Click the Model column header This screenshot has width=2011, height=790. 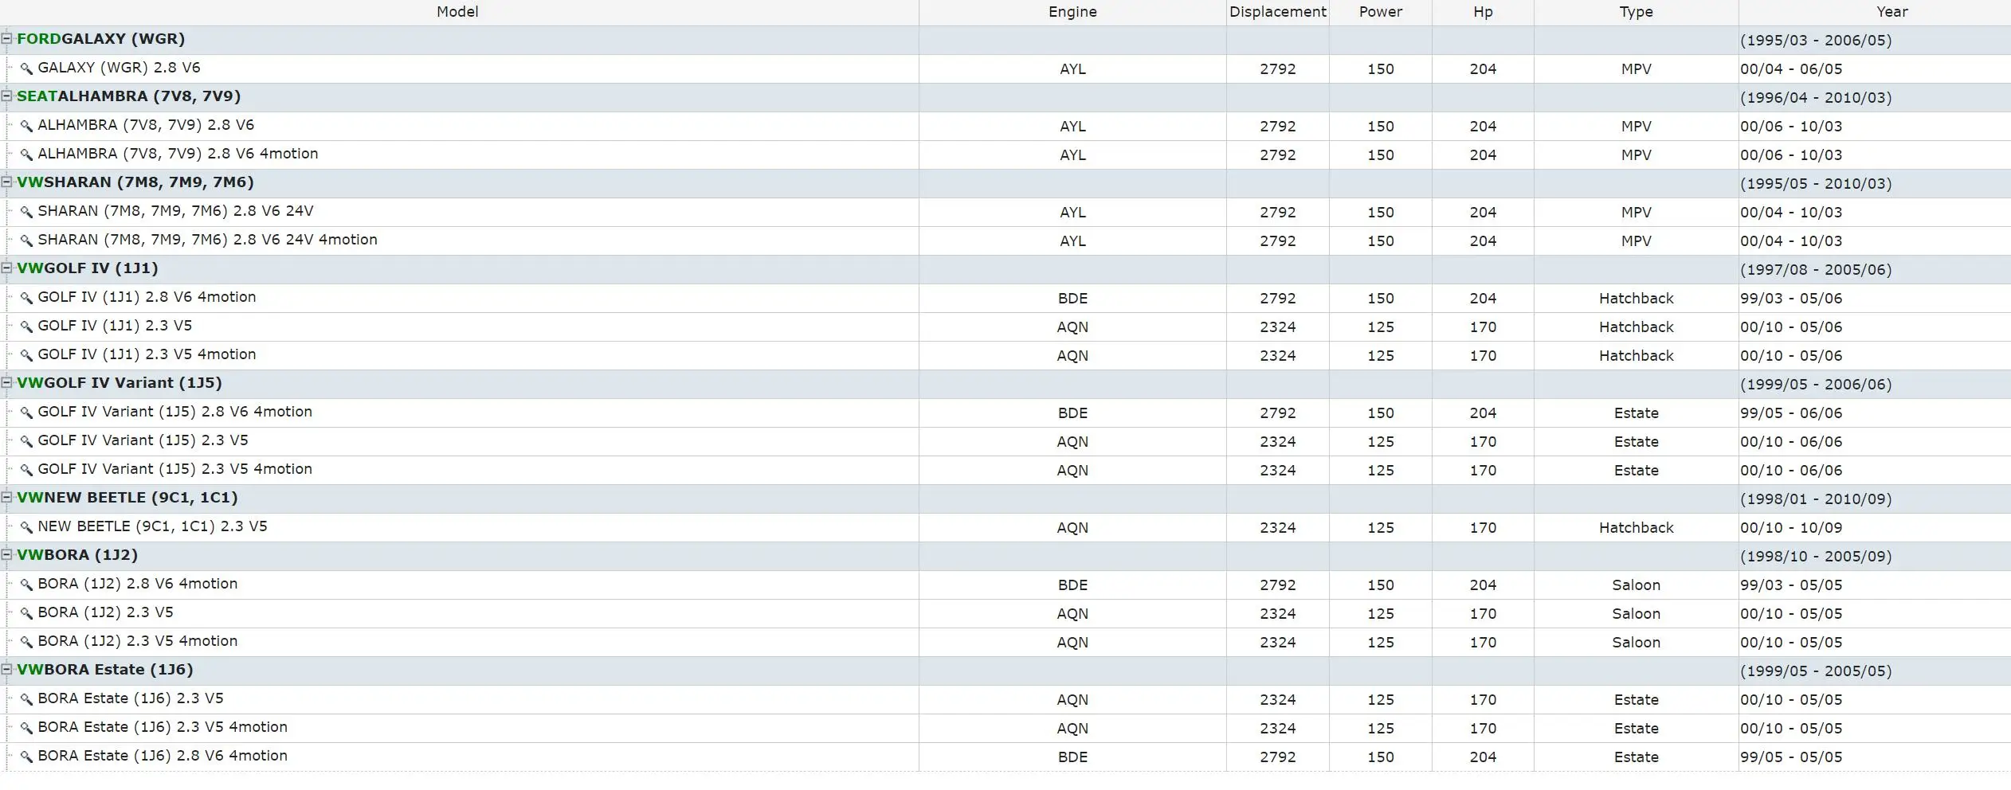pyautogui.click(x=458, y=12)
